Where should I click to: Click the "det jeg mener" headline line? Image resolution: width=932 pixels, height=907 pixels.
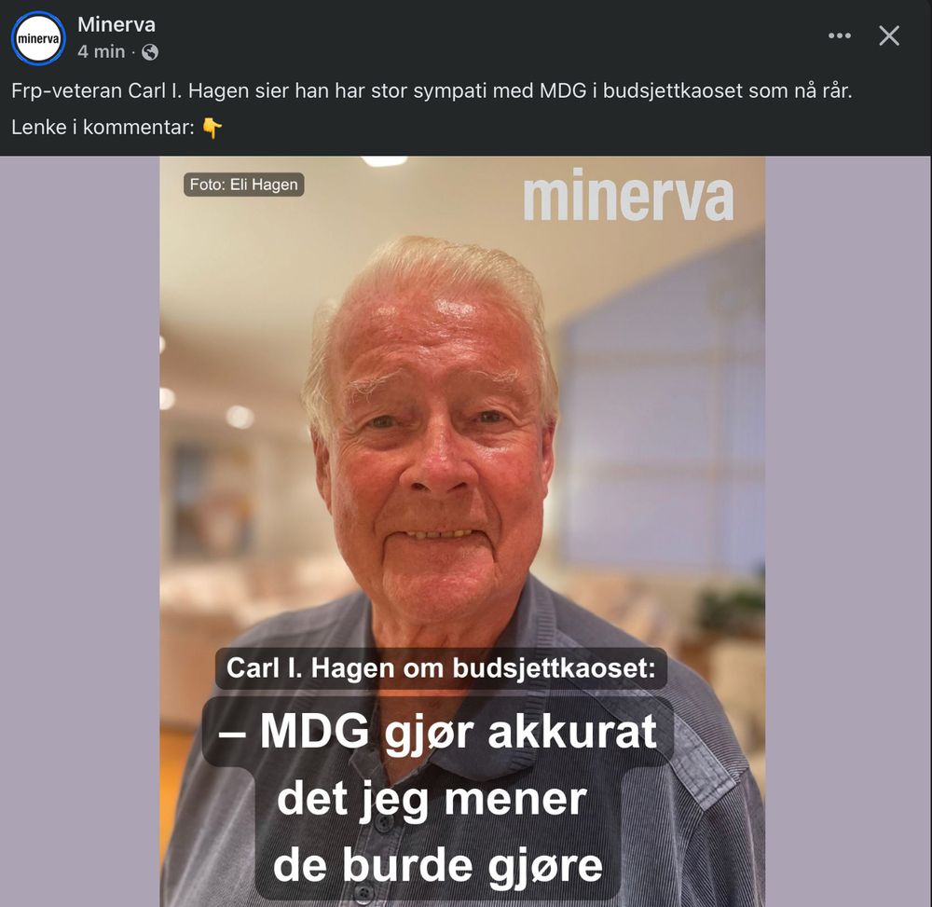pos(432,799)
